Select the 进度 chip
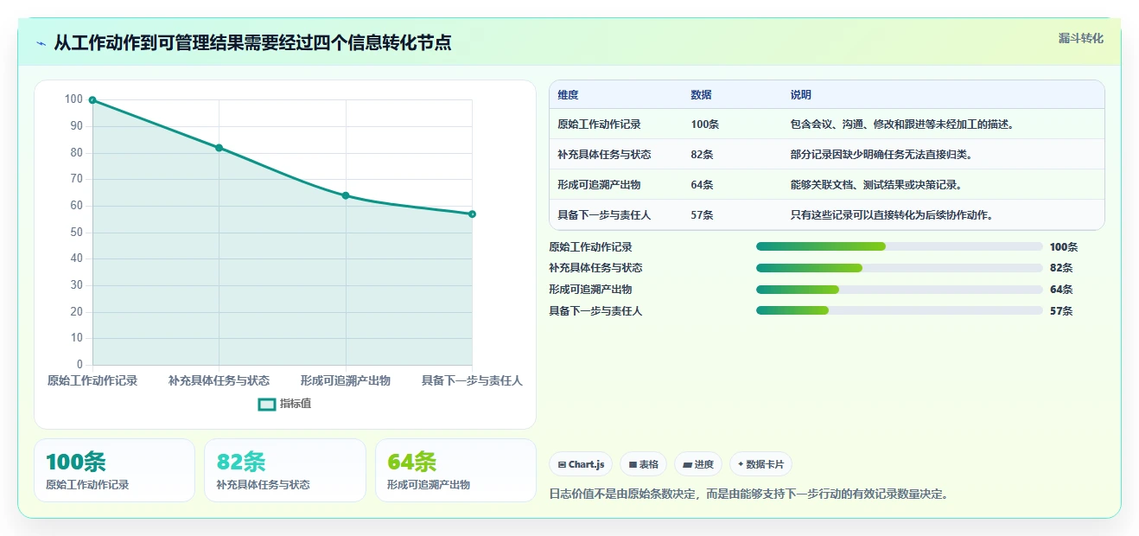 pos(698,464)
